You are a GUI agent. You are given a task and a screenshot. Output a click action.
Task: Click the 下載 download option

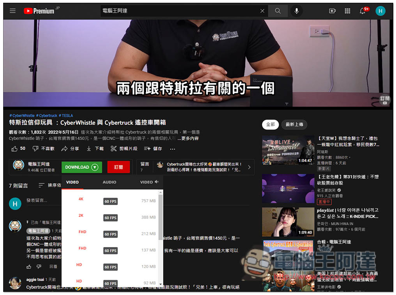(95, 148)
